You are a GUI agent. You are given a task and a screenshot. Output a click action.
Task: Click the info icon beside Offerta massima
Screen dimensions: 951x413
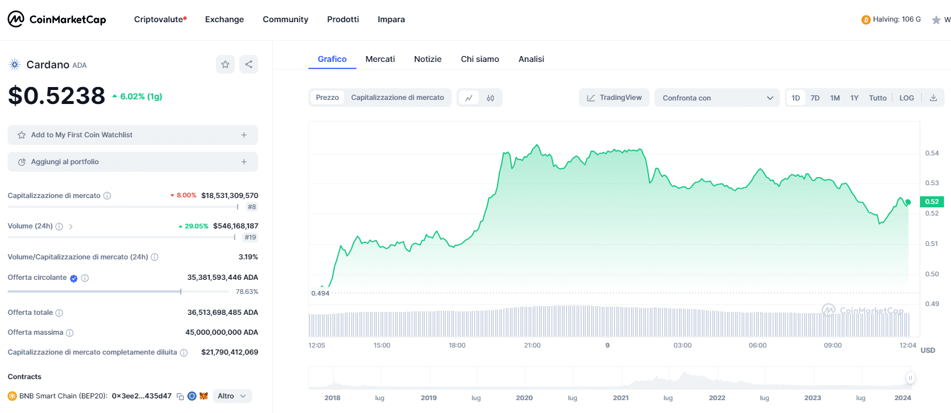click(70, 333)
